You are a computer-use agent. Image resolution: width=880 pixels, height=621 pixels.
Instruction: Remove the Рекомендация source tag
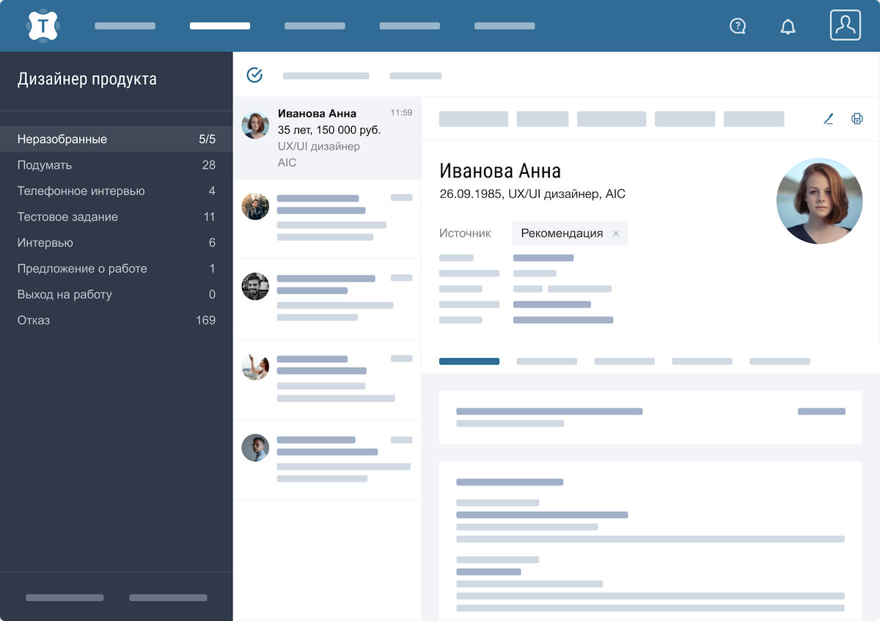coord(616,234)
